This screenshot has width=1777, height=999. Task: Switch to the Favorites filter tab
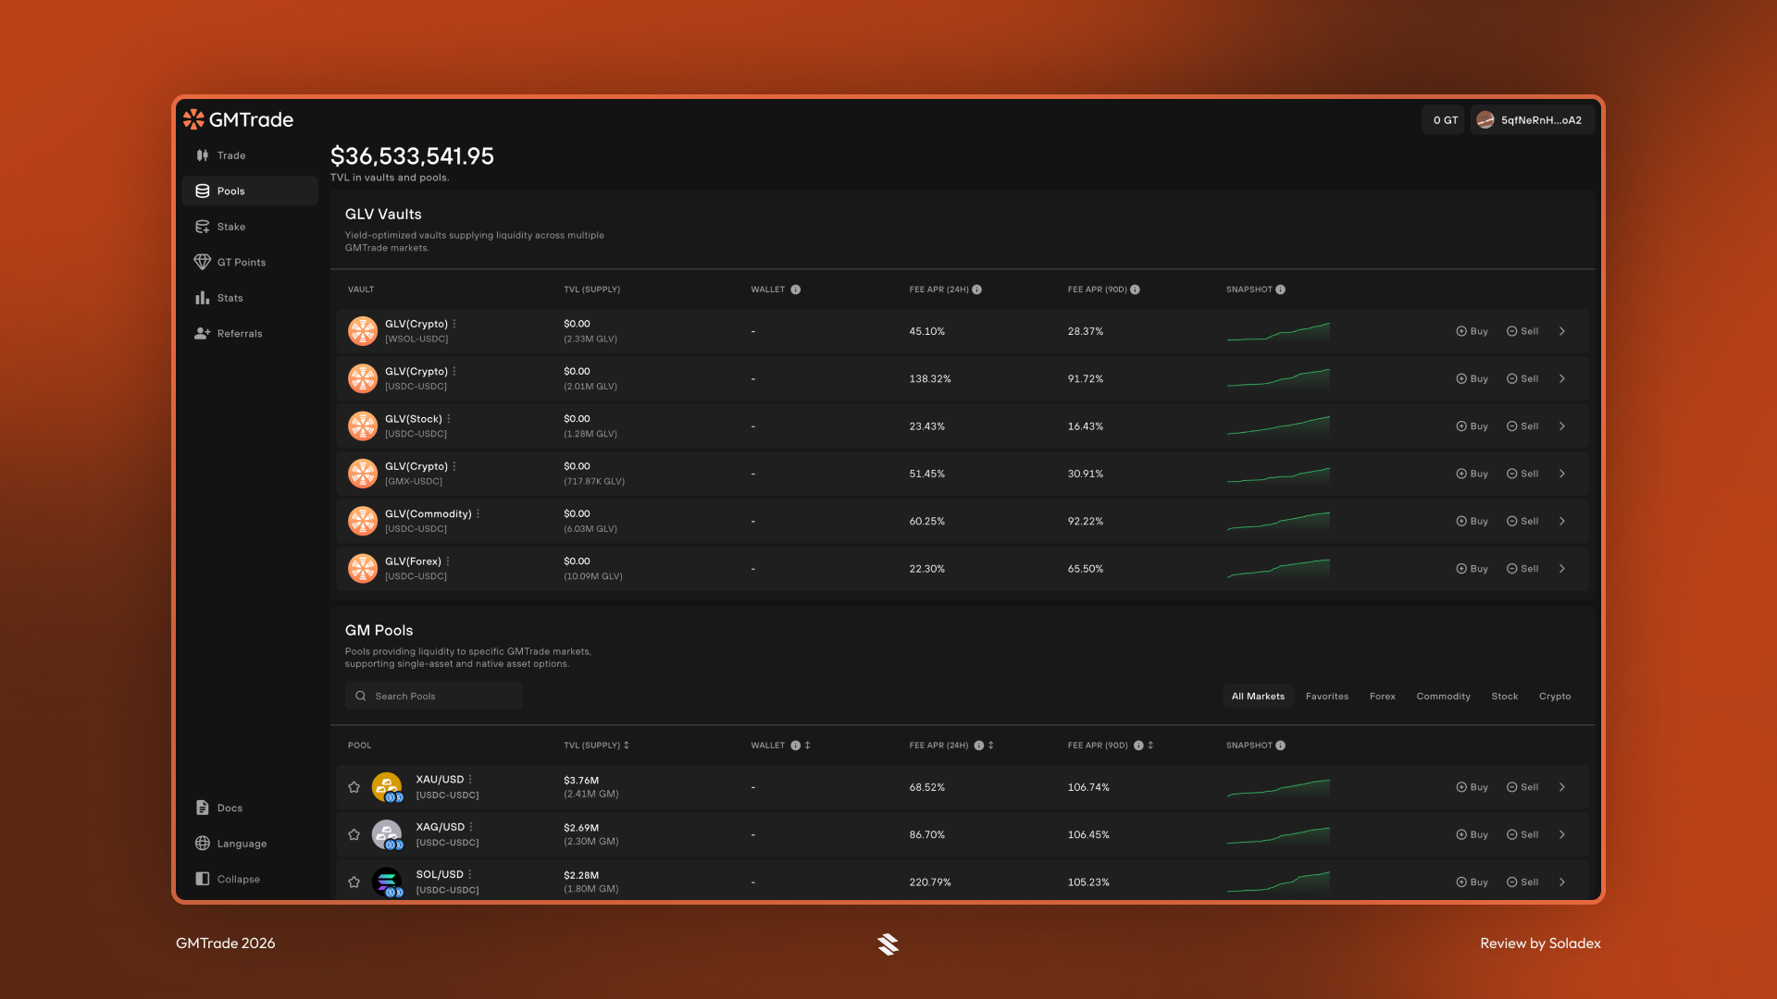pyautogui.click(x=1327, y=697)
